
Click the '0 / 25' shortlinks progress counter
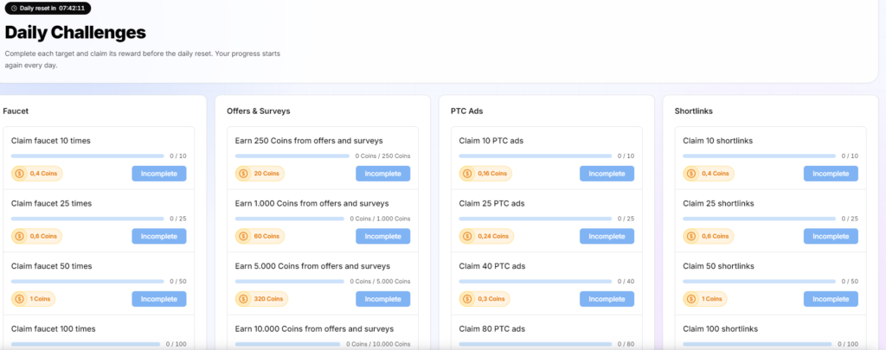850,219
